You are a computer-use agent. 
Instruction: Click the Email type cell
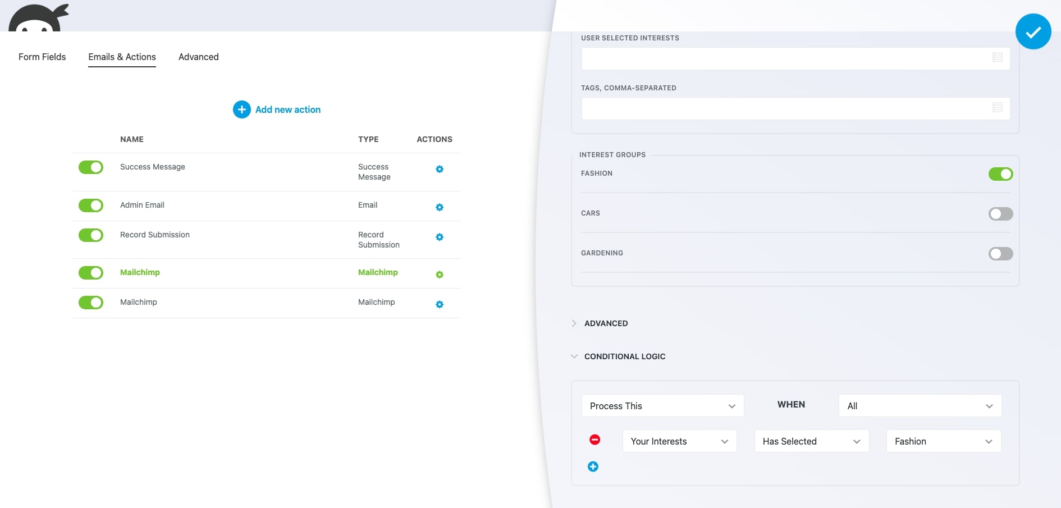click(x=368, y=205)
